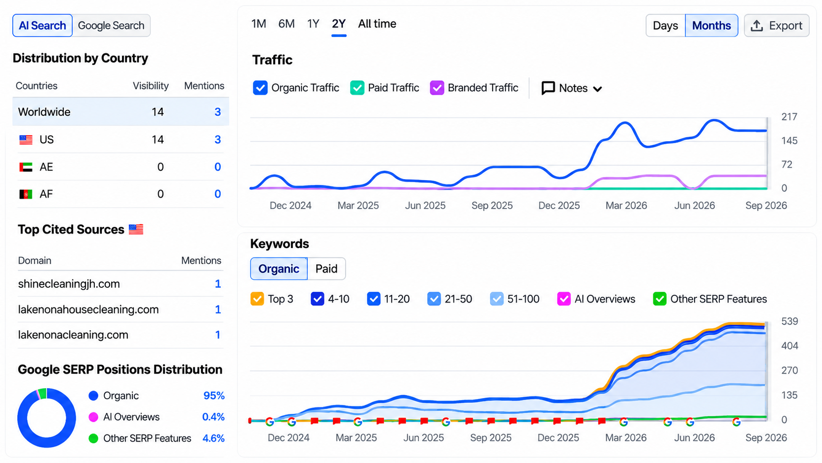The width and height of the screenshot is (822, 463).
Task: Show the All time range
Action: 377,24
